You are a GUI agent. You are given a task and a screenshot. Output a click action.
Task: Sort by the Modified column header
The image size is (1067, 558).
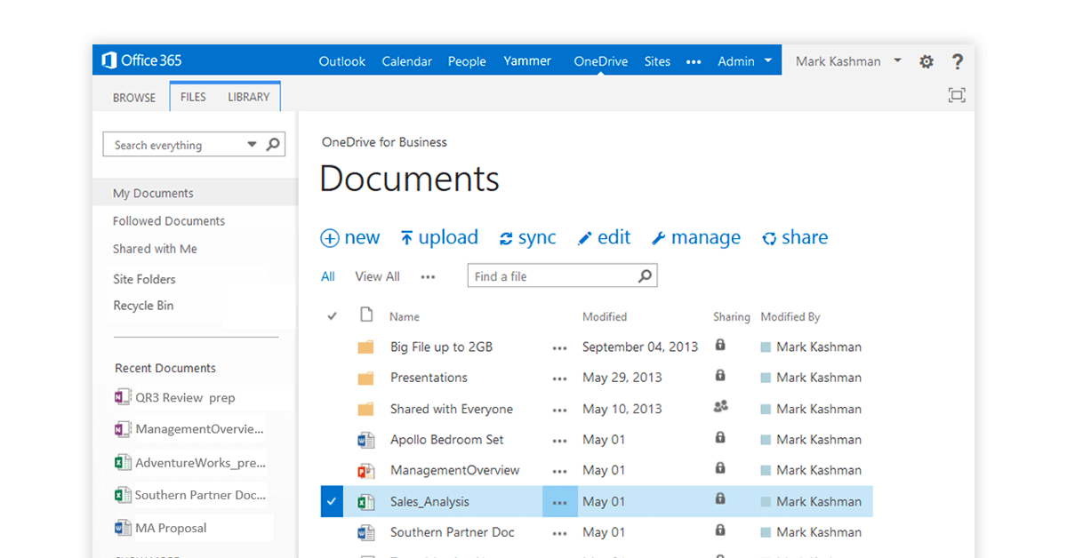pos(605,316)
